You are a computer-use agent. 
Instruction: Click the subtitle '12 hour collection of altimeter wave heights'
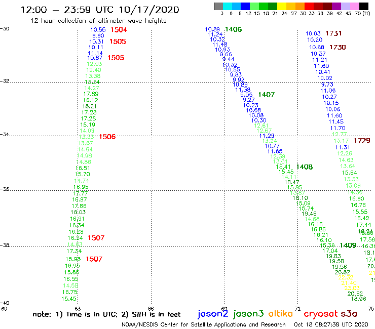(98, 21)
